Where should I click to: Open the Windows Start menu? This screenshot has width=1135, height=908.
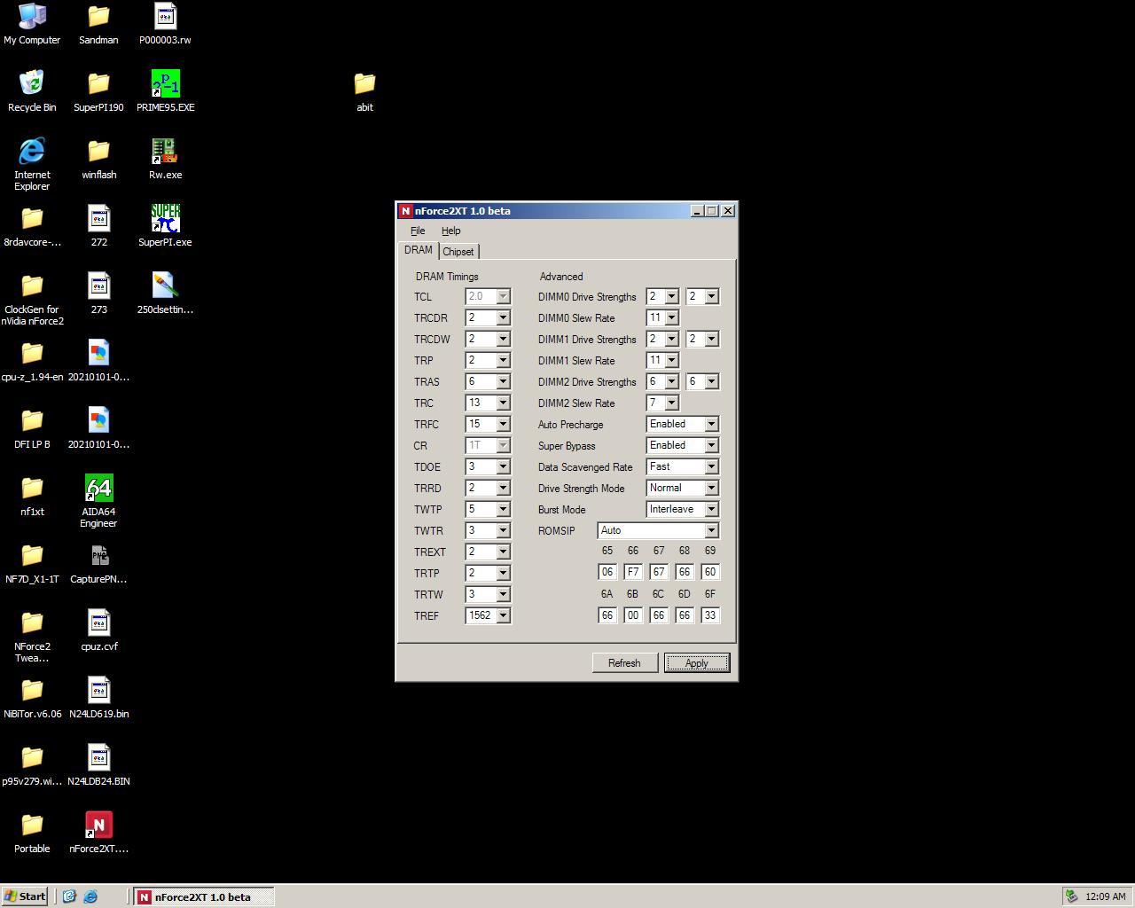coord(26,896)
